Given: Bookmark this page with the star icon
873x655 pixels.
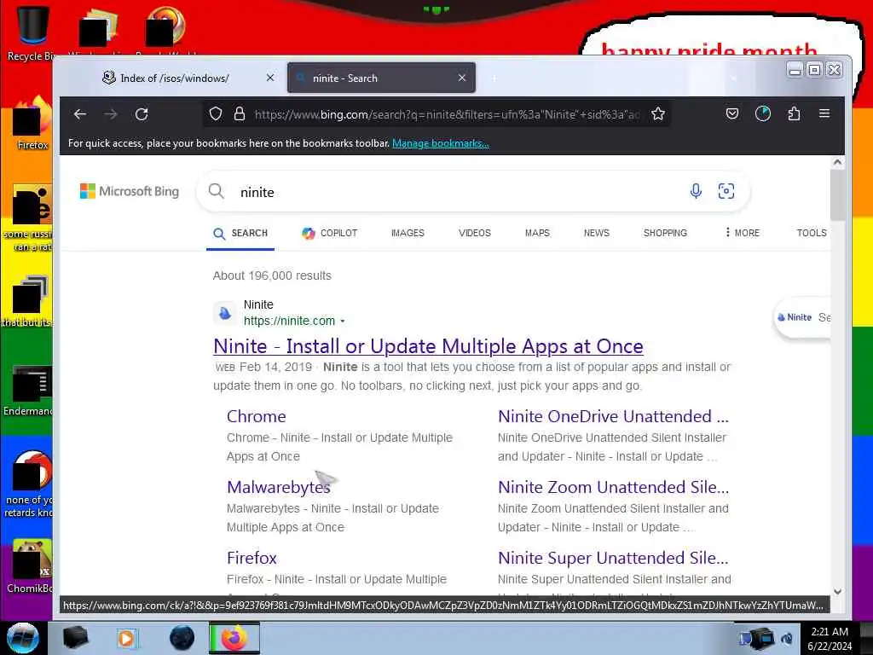Looking at the screenshot, I should pyautogui.click(x=658, y=114).
